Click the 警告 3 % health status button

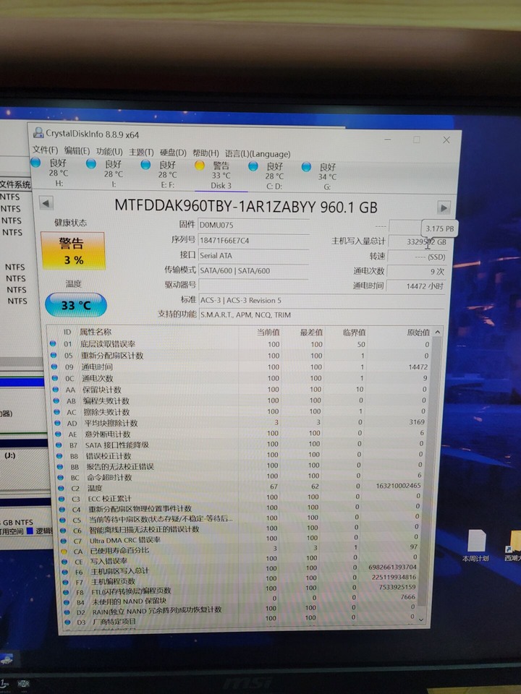(x=73, y=251)
